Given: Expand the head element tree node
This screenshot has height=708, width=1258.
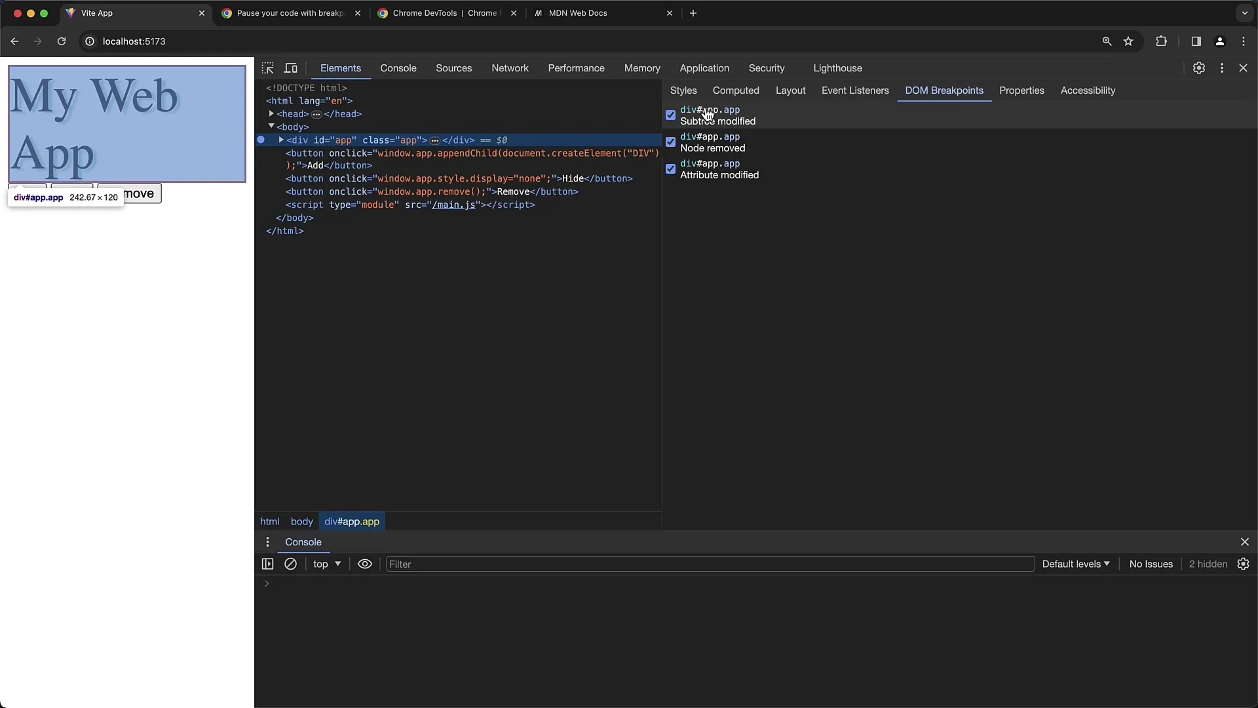Looking at the screenshot, I should tap(272, 113).
